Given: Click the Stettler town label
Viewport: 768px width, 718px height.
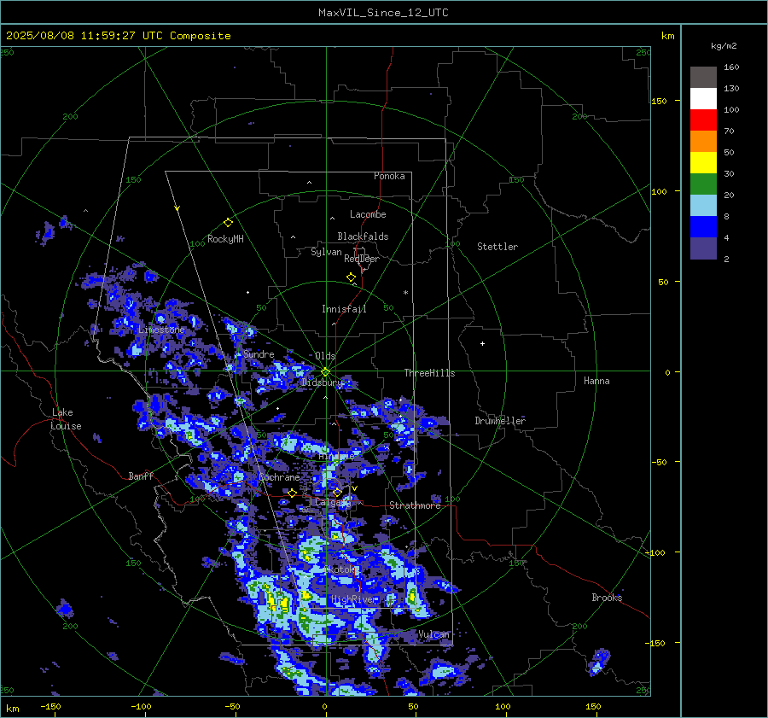Looking at the screenshot, I should 497,247.
